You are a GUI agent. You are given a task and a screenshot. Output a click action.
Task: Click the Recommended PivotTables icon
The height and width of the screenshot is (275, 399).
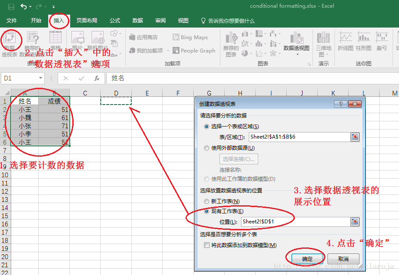(x=33, y=38)
